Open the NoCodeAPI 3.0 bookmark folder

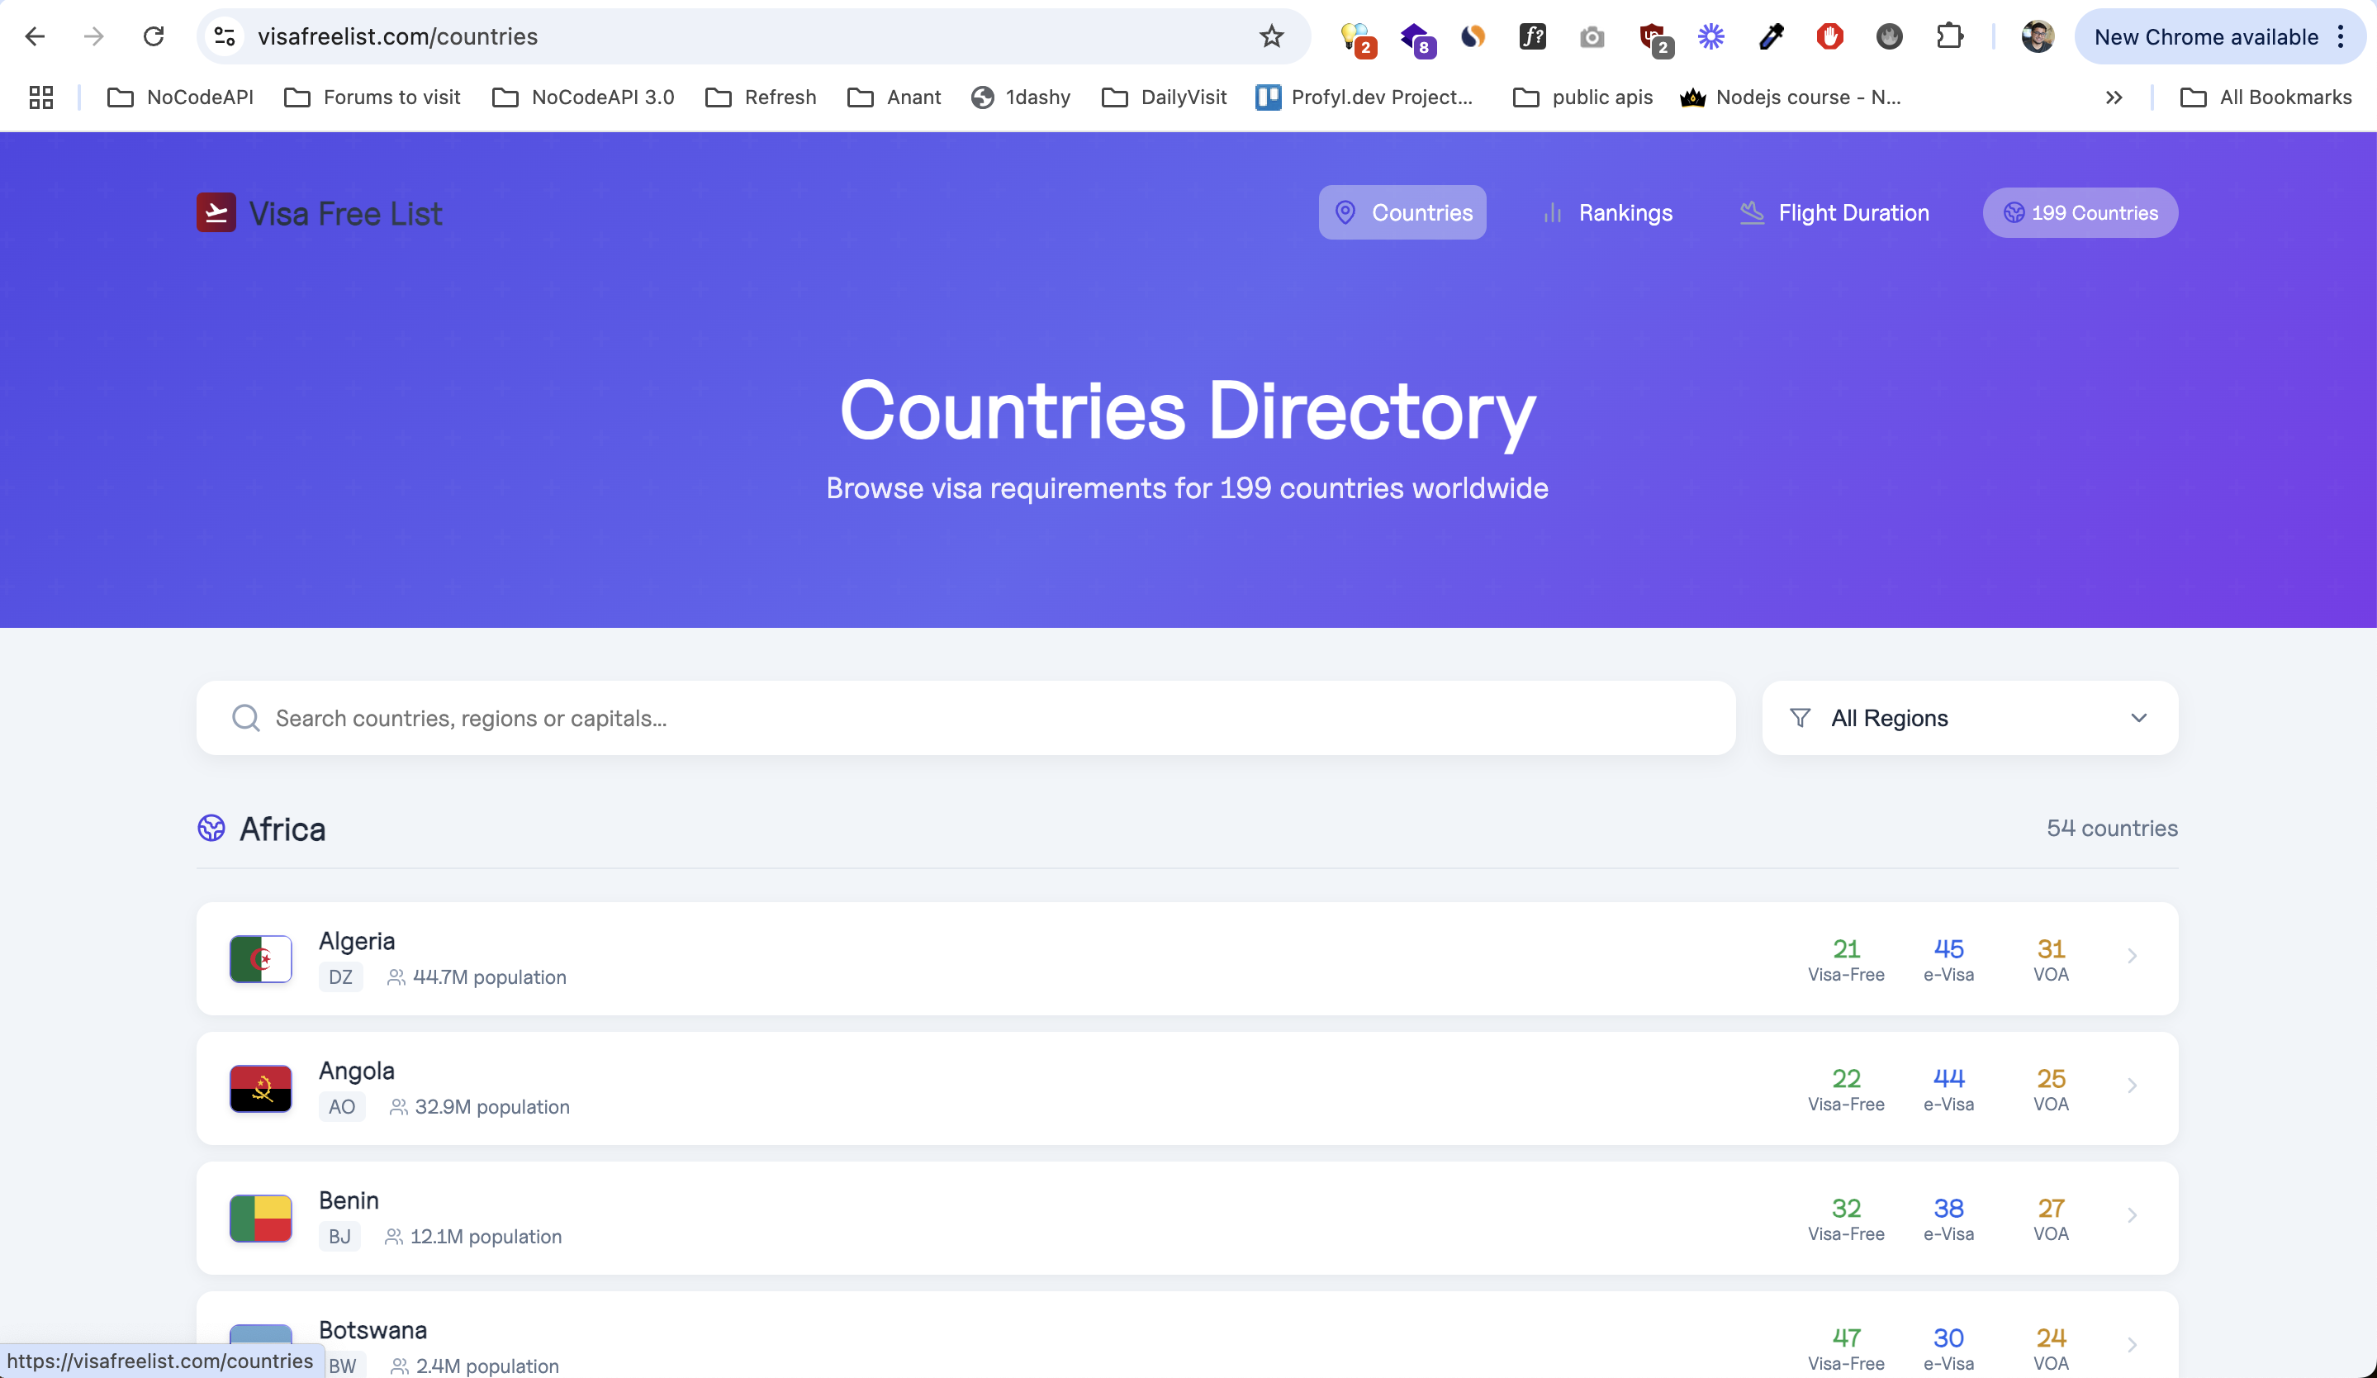click(x=583, y=97)
